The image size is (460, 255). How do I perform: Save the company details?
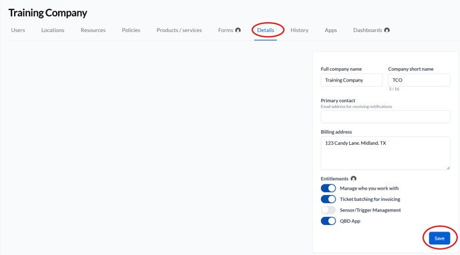439,238
